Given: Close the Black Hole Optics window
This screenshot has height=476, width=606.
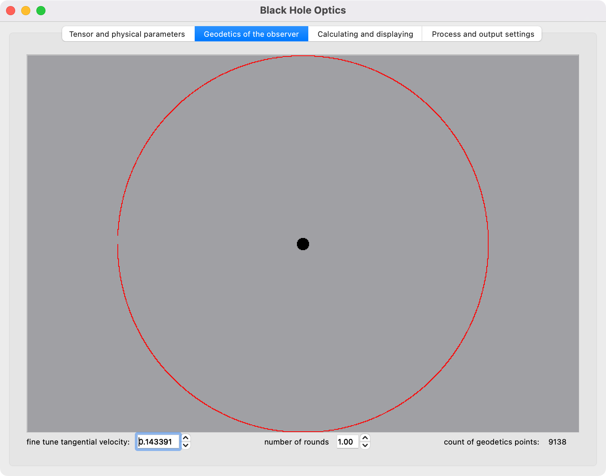Looking at the screenshot, I should pyautogui.click(x=11, y=11).
